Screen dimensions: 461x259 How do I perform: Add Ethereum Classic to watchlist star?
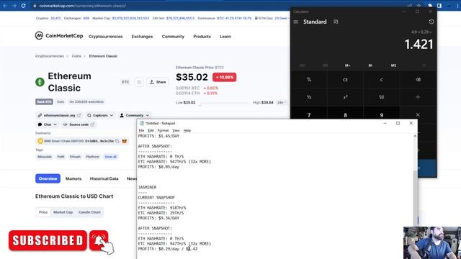[139, 82]
